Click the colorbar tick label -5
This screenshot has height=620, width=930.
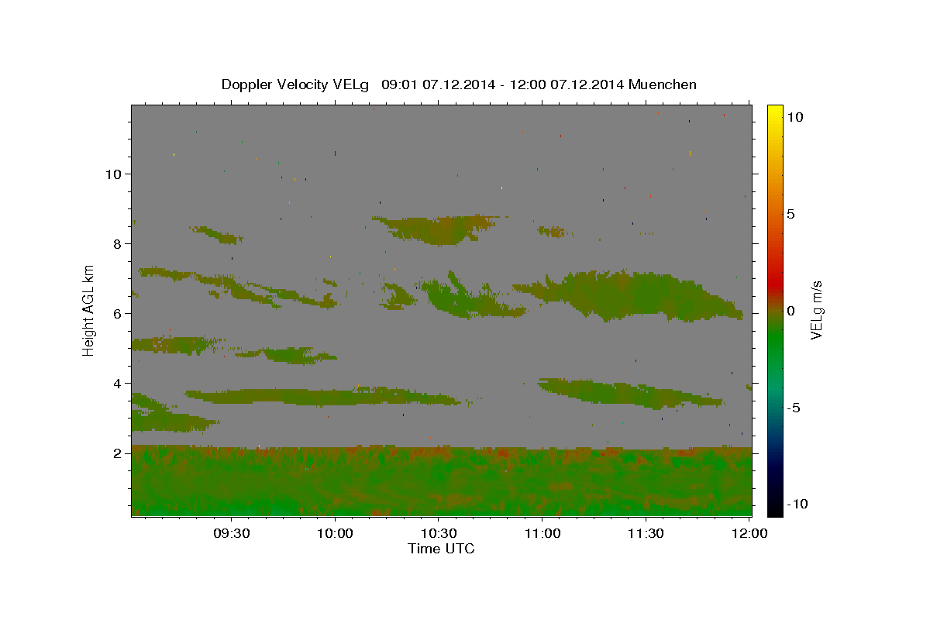coord(794,408)
